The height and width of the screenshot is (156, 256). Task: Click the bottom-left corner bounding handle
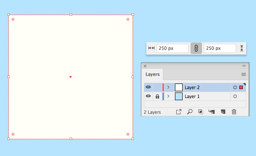pos(9,139)
